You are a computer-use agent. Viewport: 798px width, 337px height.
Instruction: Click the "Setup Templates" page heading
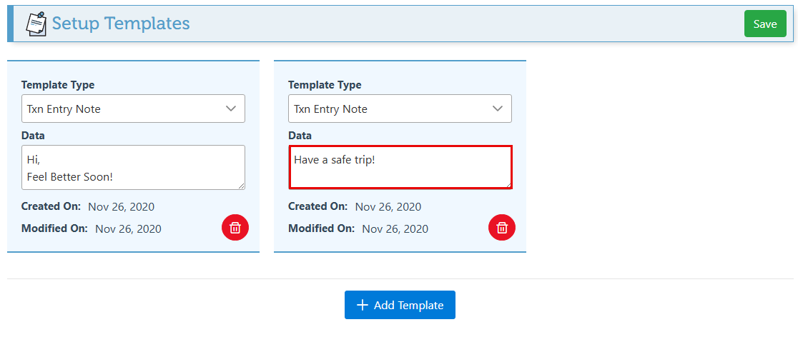(x=121, y=24)
